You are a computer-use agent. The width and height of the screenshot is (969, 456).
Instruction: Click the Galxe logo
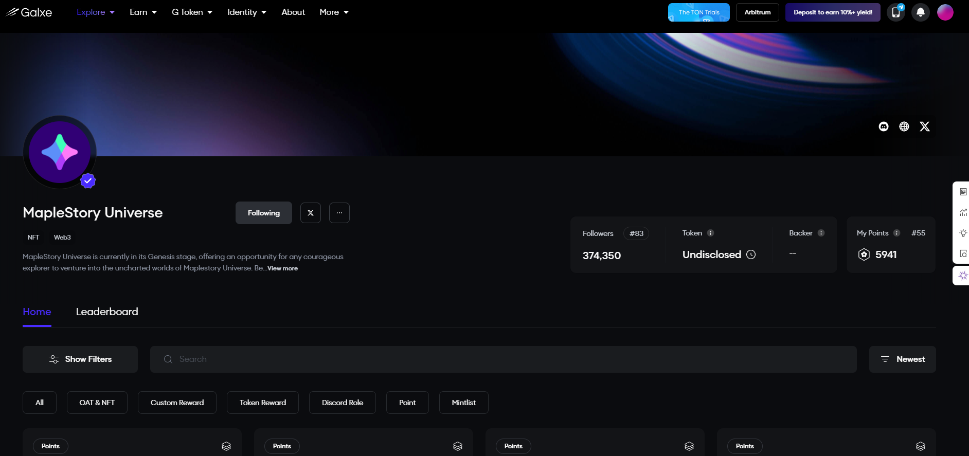[x=29, y=12]
